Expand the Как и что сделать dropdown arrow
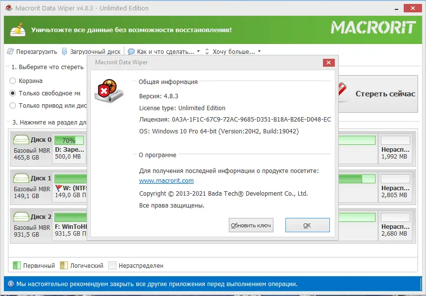Screen dimensions: 426x296 (198, 51)
